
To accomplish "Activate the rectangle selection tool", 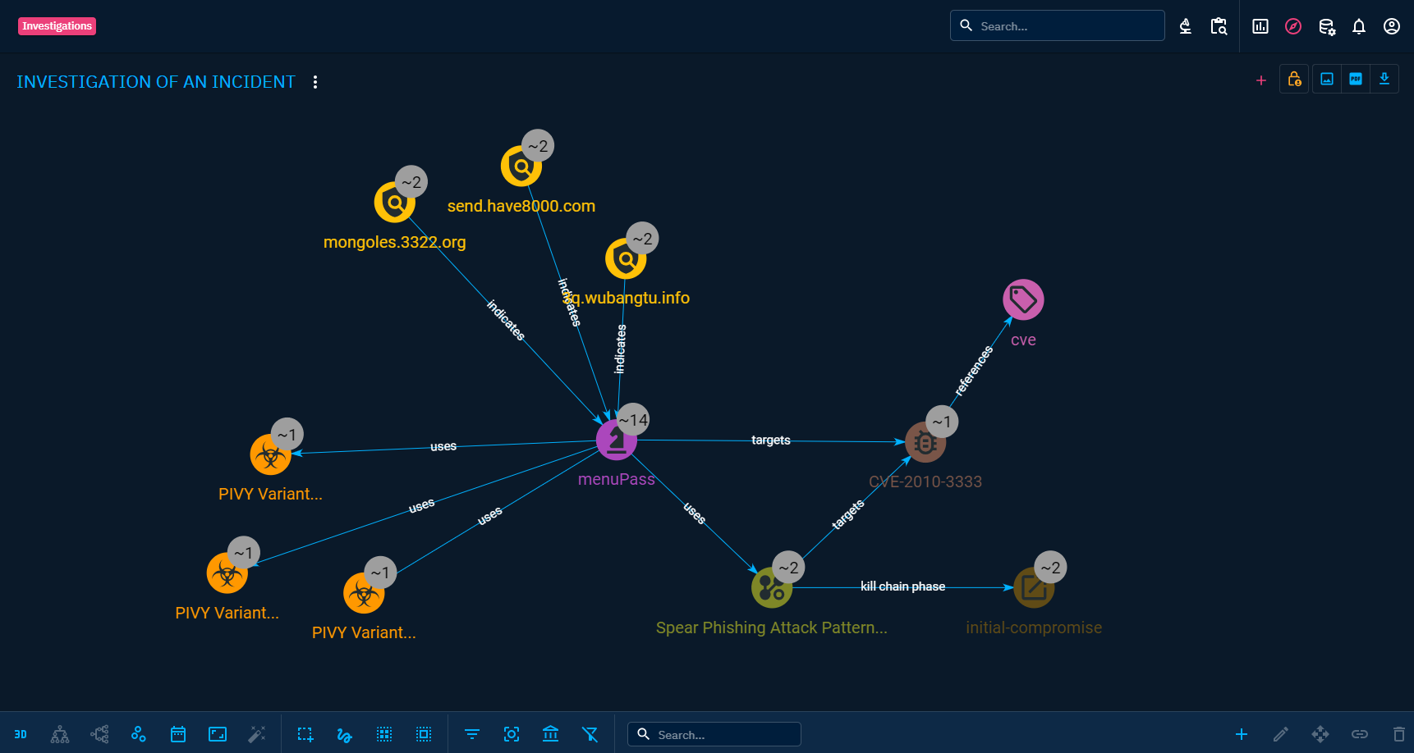I will pos(305,734).
